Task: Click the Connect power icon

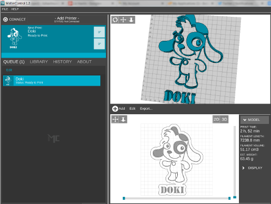Action: pos(6,19)
